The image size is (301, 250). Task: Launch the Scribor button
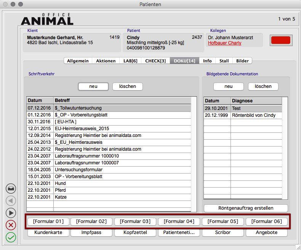(223, 232)
